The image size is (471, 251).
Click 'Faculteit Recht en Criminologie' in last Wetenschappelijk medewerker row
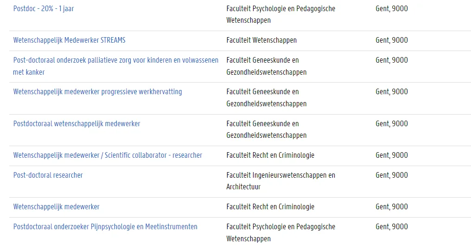tap(270, 207)
